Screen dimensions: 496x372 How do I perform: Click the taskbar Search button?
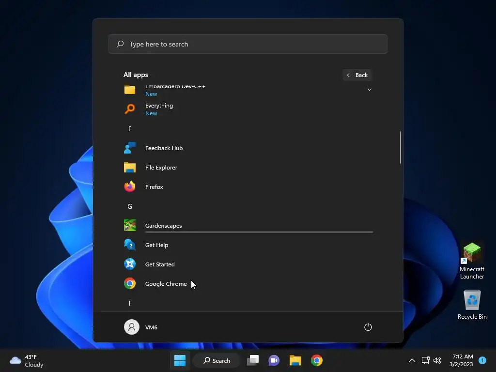tap(217, 360)
